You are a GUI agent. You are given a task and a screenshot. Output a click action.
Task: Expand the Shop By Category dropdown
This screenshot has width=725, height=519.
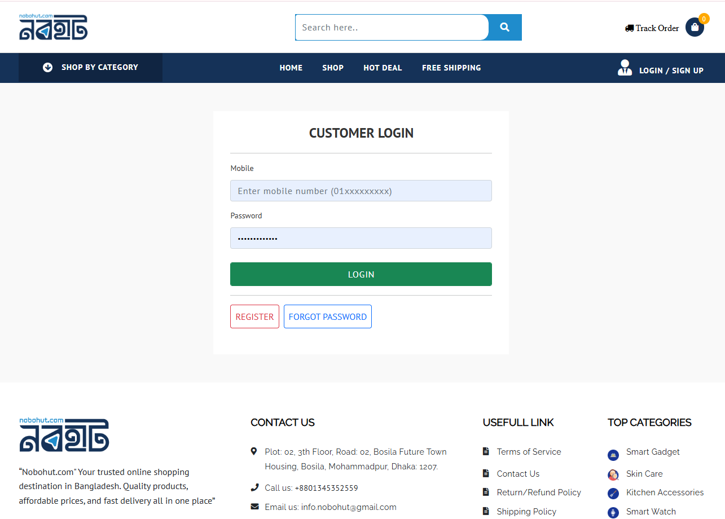pos(91,67)
